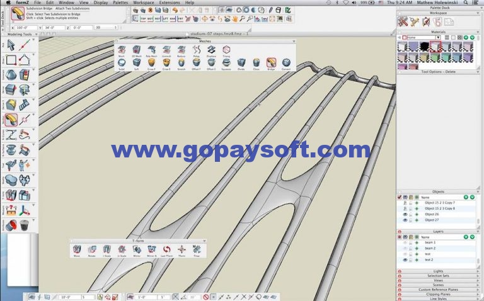Open the Edit menu
Viewport: 484px width, 301px height.
pyautogui.click(x=50, y=3)
